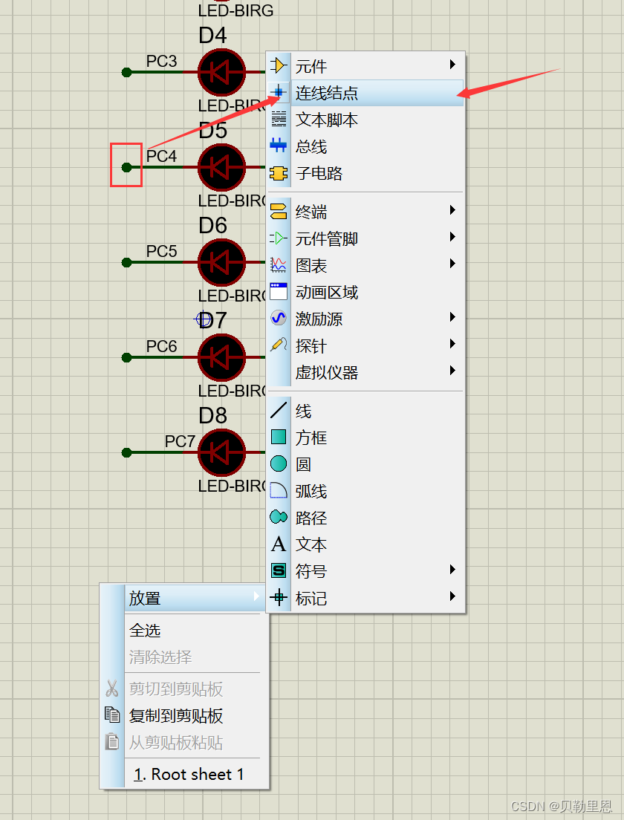
Task: Click the 文本脚本 text script icon
Action: click(x=279, y=120)
